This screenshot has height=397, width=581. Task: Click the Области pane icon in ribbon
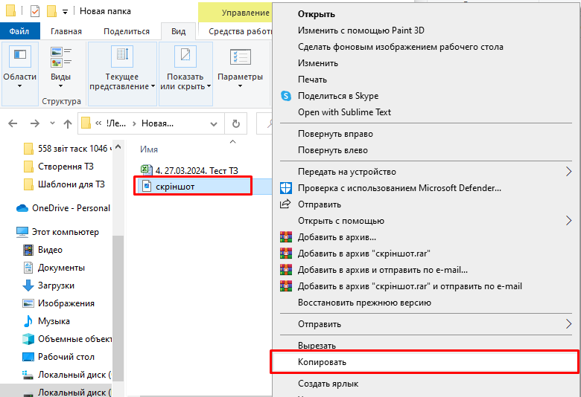coord(19,57)
